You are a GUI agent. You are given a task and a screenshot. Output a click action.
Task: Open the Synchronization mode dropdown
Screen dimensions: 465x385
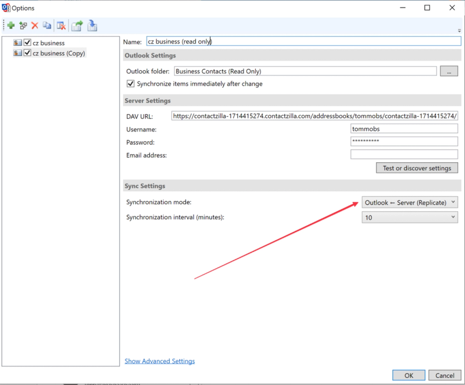click(410, 202)
